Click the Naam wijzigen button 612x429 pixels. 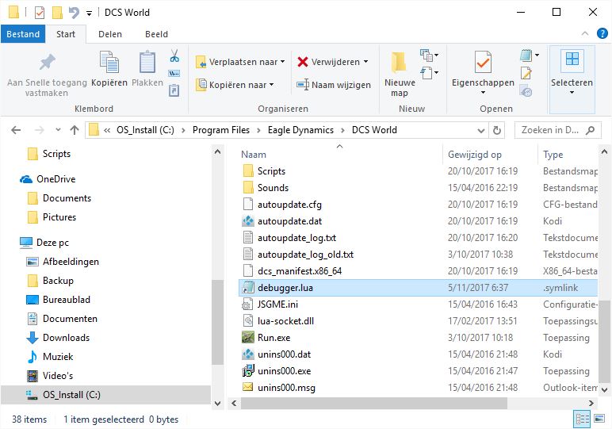click(x=333, y=85)
